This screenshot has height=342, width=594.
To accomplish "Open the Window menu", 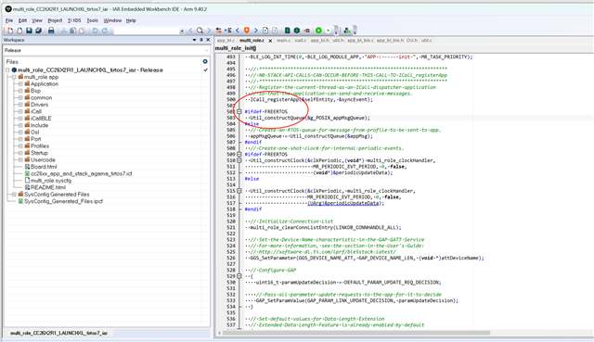I will point(112,20).
